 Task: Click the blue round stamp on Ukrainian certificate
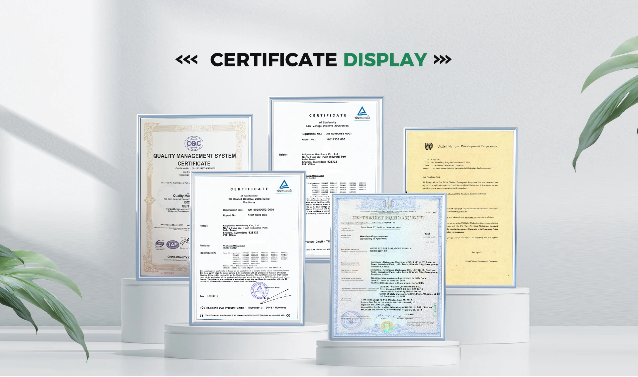[x=351, y=320]
